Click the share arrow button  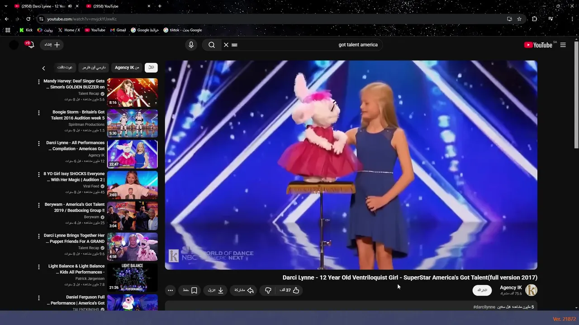point(244,290)
